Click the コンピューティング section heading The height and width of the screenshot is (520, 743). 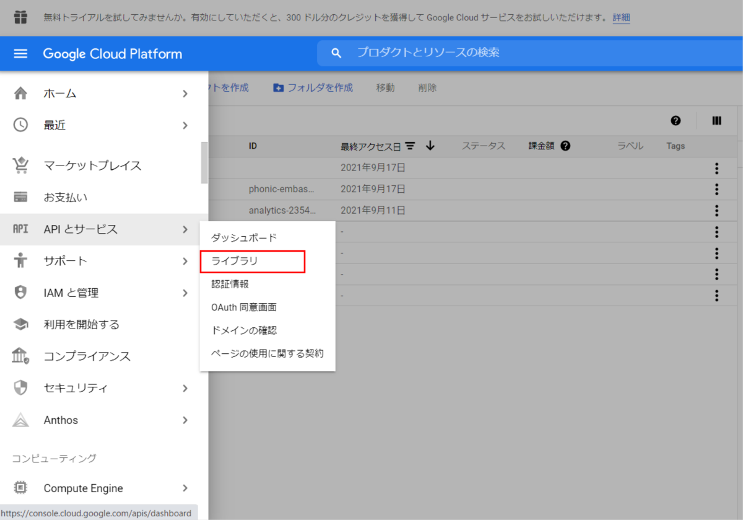tap(54, 459)
